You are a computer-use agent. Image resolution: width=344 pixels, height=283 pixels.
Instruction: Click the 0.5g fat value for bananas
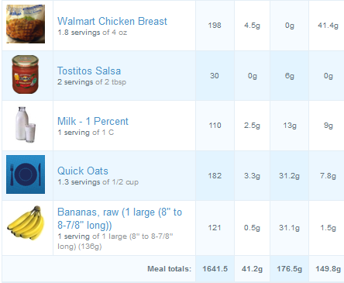[252, 228]
